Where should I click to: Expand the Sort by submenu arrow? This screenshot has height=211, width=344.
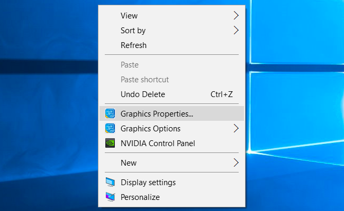[x=236, y=31]
